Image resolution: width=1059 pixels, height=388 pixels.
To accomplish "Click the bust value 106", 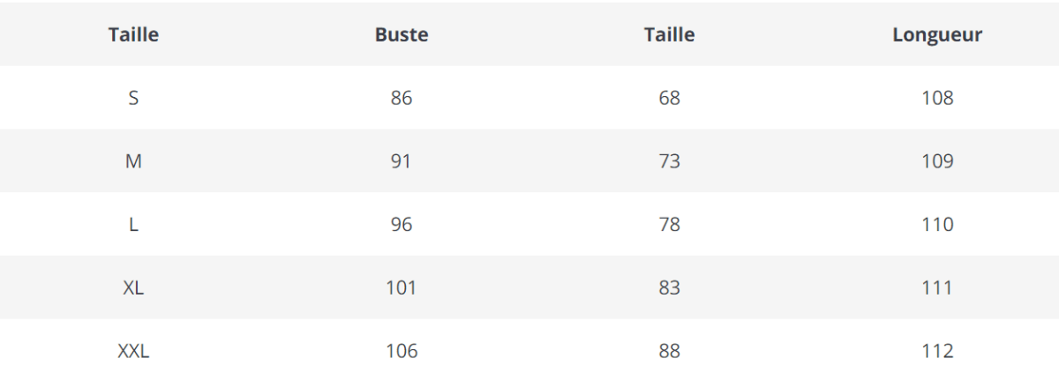I will point(402,351).
